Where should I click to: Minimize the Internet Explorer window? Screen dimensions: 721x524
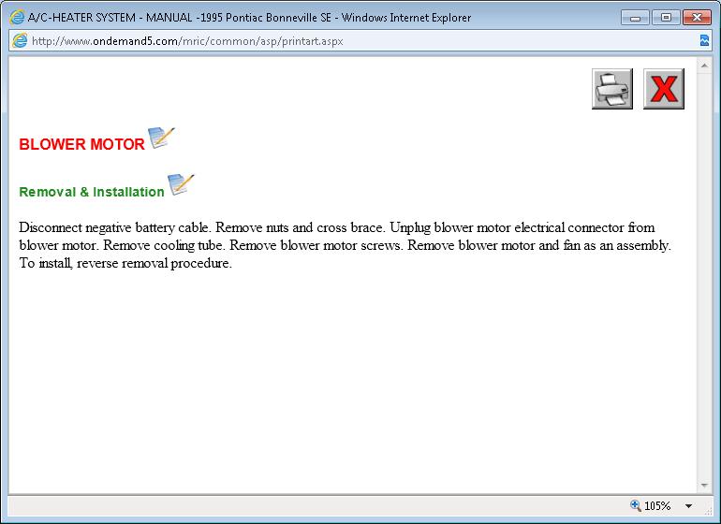point(636,18)
